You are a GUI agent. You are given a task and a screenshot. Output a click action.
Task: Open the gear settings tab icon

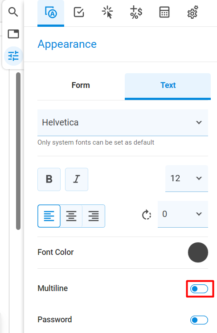click(192, 12)
